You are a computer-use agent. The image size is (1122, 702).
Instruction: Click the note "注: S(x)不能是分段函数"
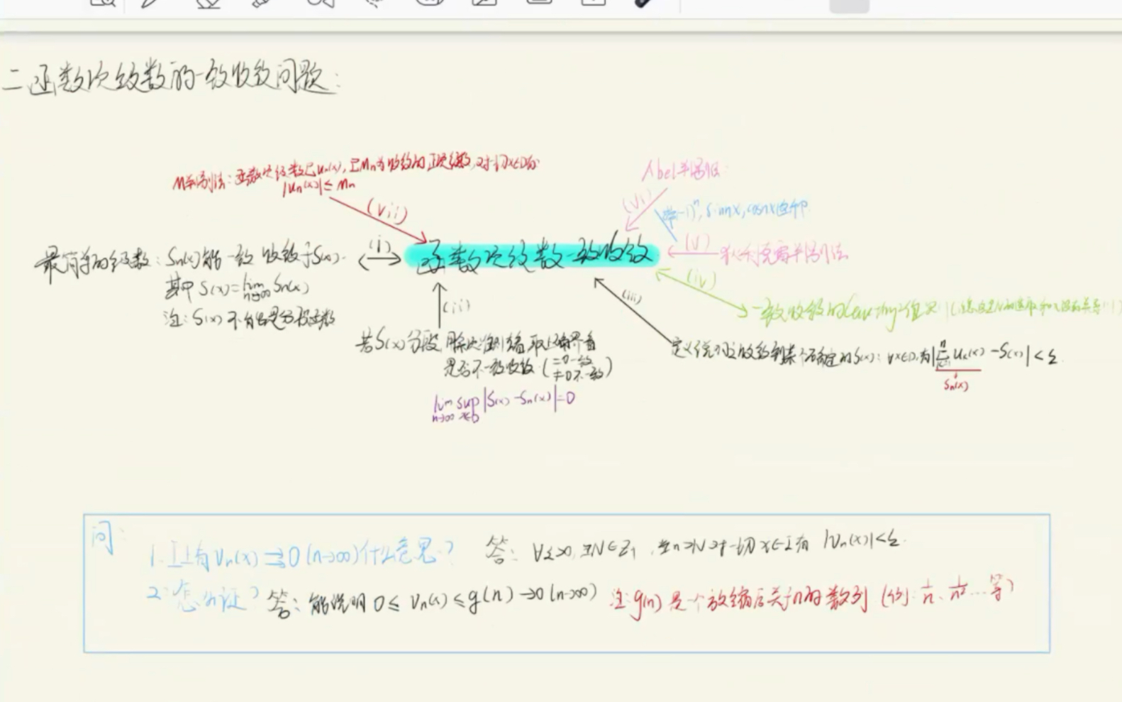click(249, 318)
